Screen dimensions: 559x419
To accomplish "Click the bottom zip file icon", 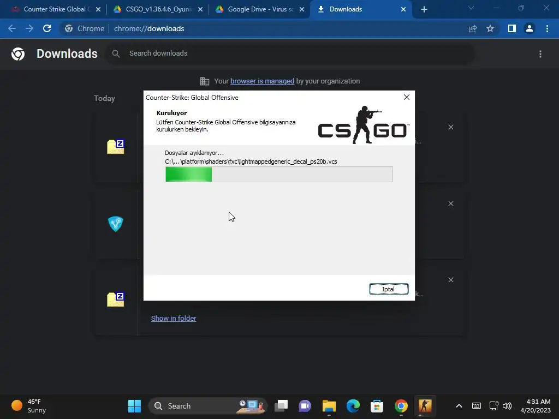I will [x=116, y=300].
